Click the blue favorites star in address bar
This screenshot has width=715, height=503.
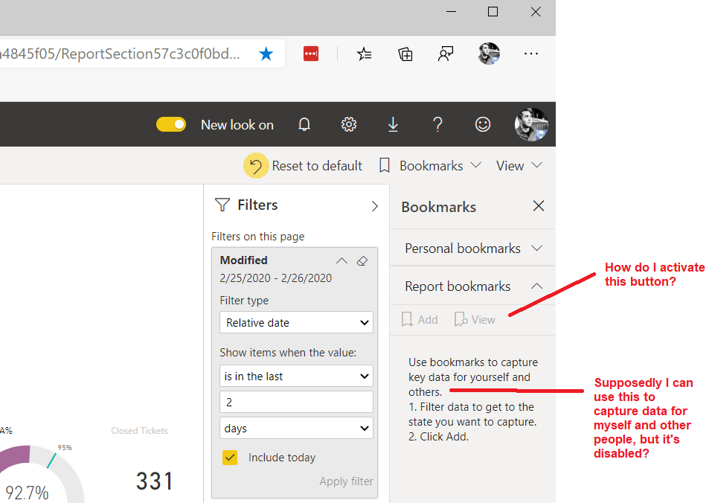point(266,54)
